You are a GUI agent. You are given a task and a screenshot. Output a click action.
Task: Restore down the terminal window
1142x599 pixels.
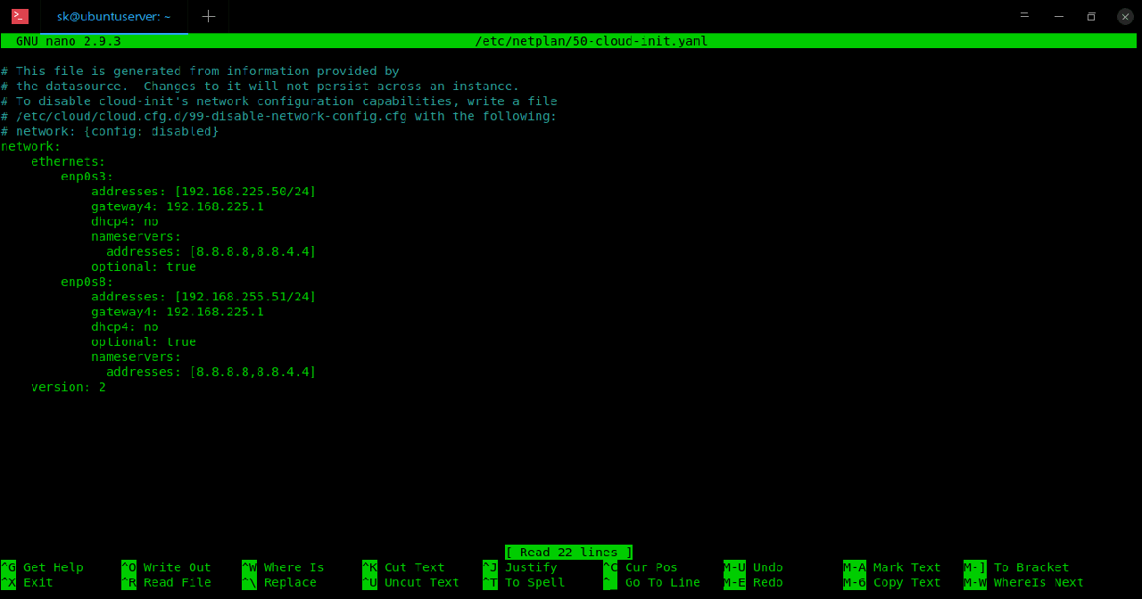pyautogui.click(x=1090, y=16)
